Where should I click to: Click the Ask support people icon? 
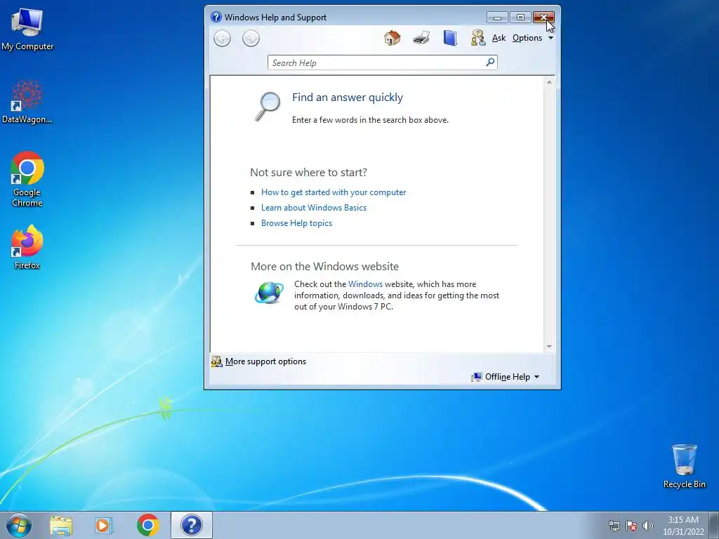(x=477, y=38)
